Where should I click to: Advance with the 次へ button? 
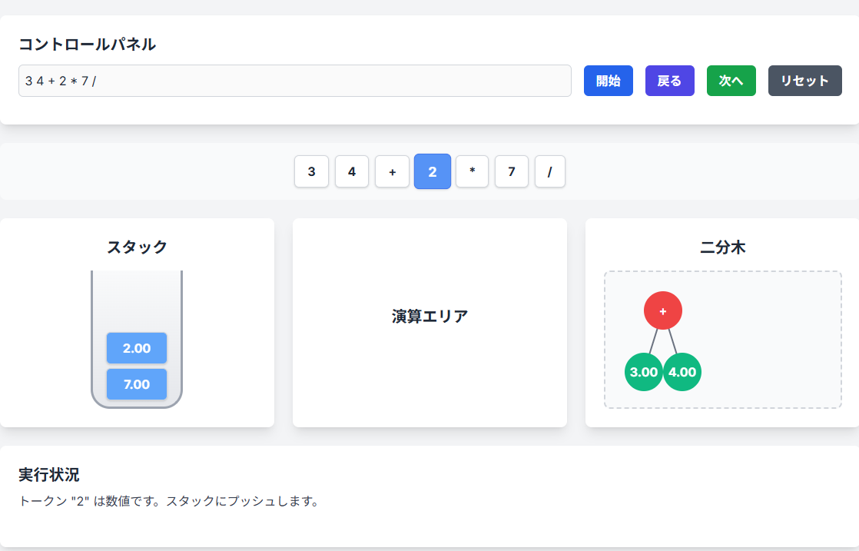[731, 81]
